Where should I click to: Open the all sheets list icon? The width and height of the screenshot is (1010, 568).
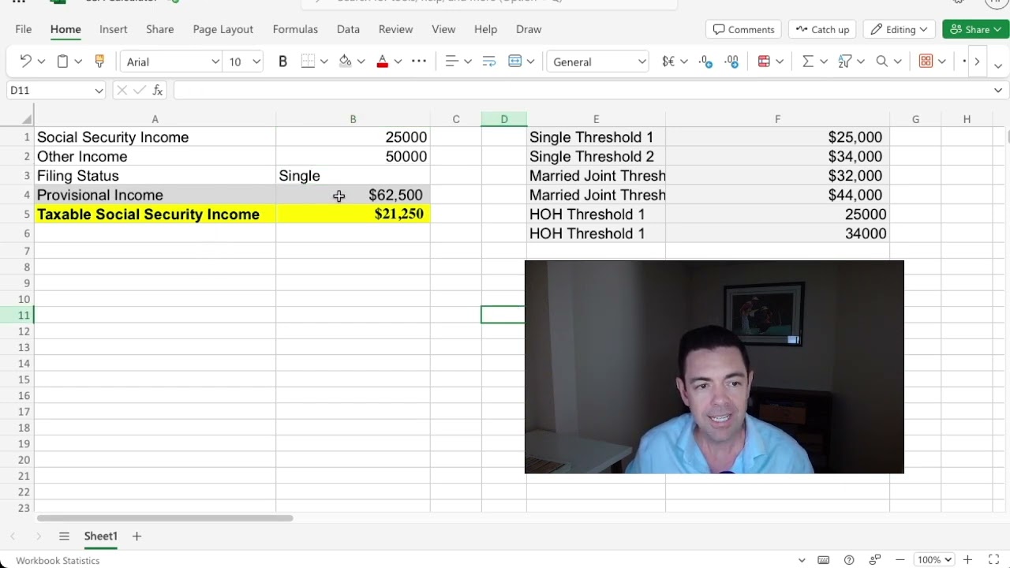click(x=64, y=536)
